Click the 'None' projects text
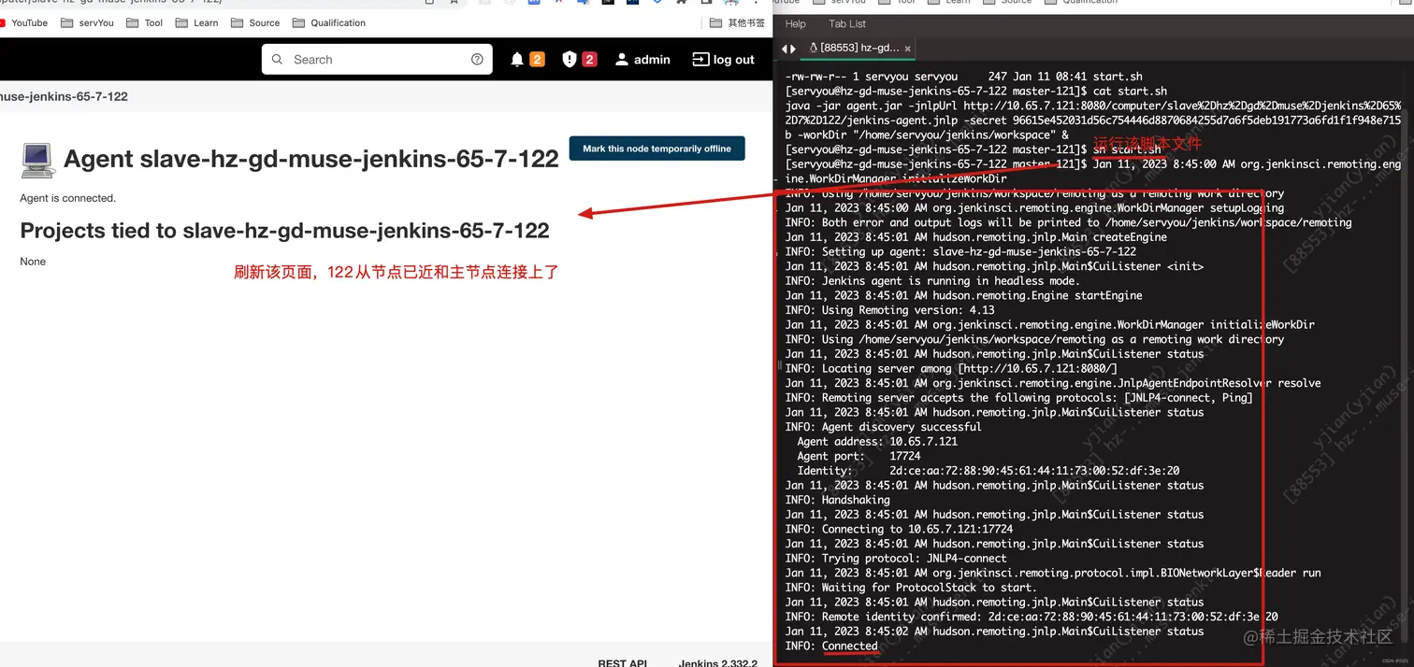 (x=33, y=262)
